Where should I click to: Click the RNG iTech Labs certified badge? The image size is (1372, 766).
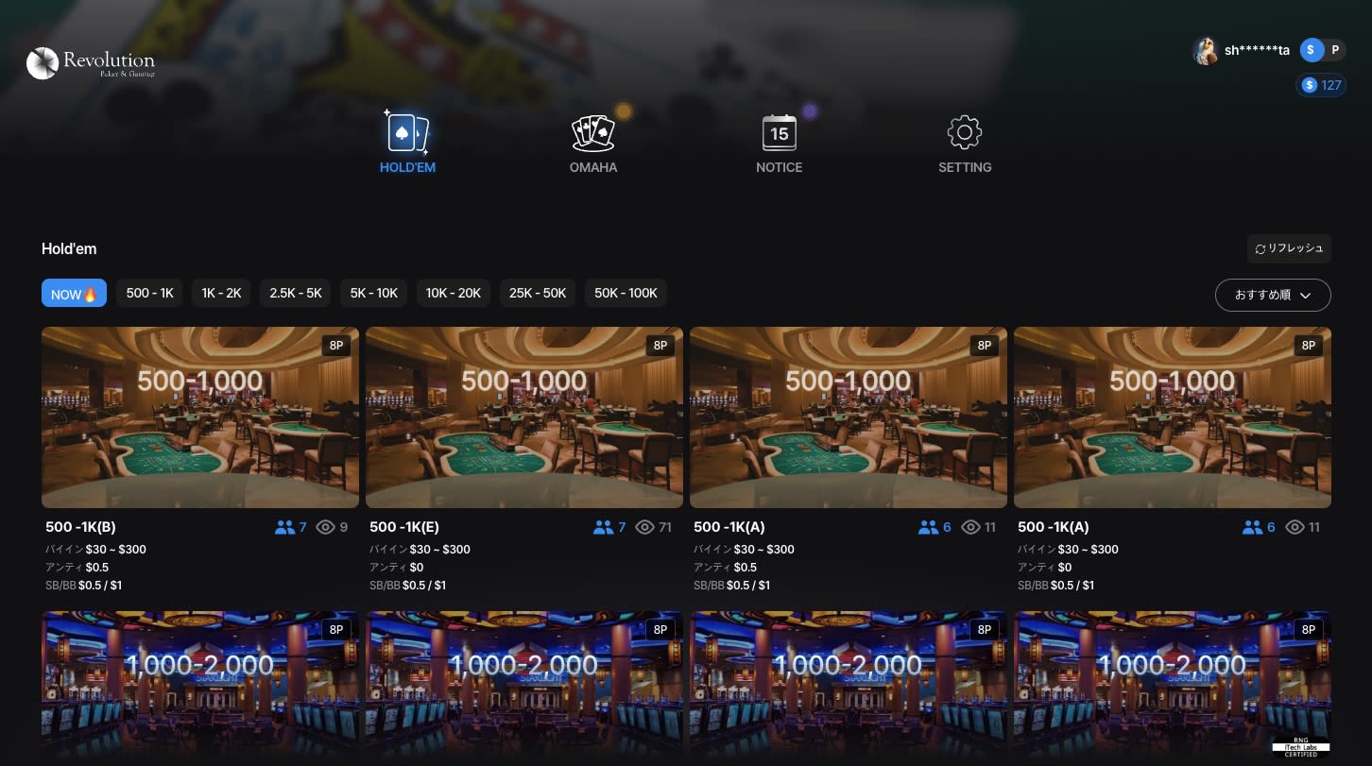(1299, 747)
